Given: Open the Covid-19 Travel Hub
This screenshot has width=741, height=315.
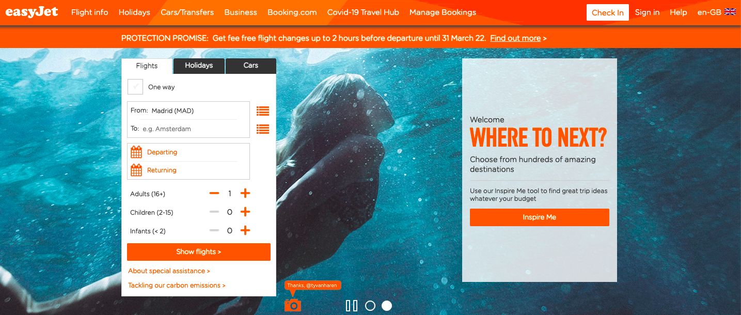Looking at the screenshot, I should click(x=363, y=12).
